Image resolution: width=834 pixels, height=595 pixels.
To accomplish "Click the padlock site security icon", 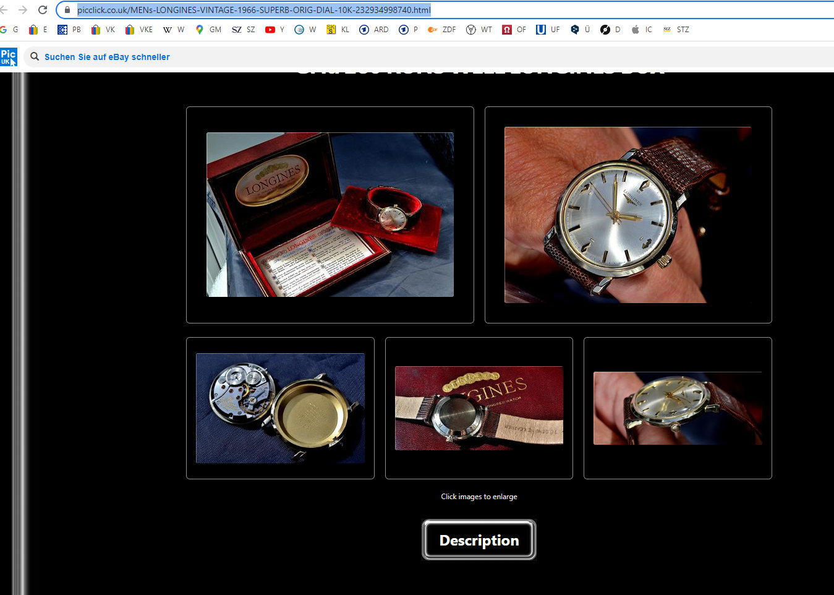I will [67, 10].
